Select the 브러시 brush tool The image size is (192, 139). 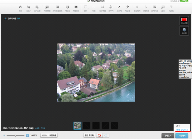pyautogui.click(x=119, y=9)
